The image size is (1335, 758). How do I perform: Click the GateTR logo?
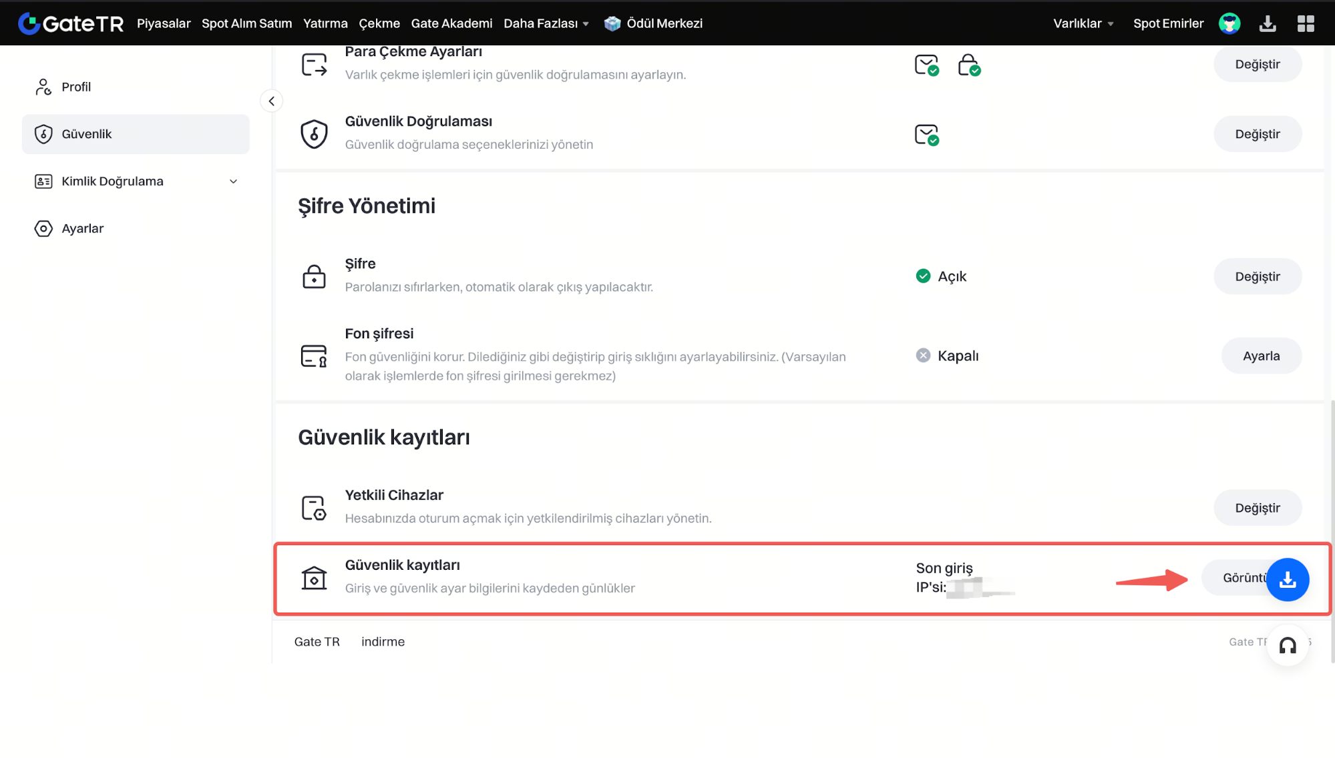tap(71, 23)
